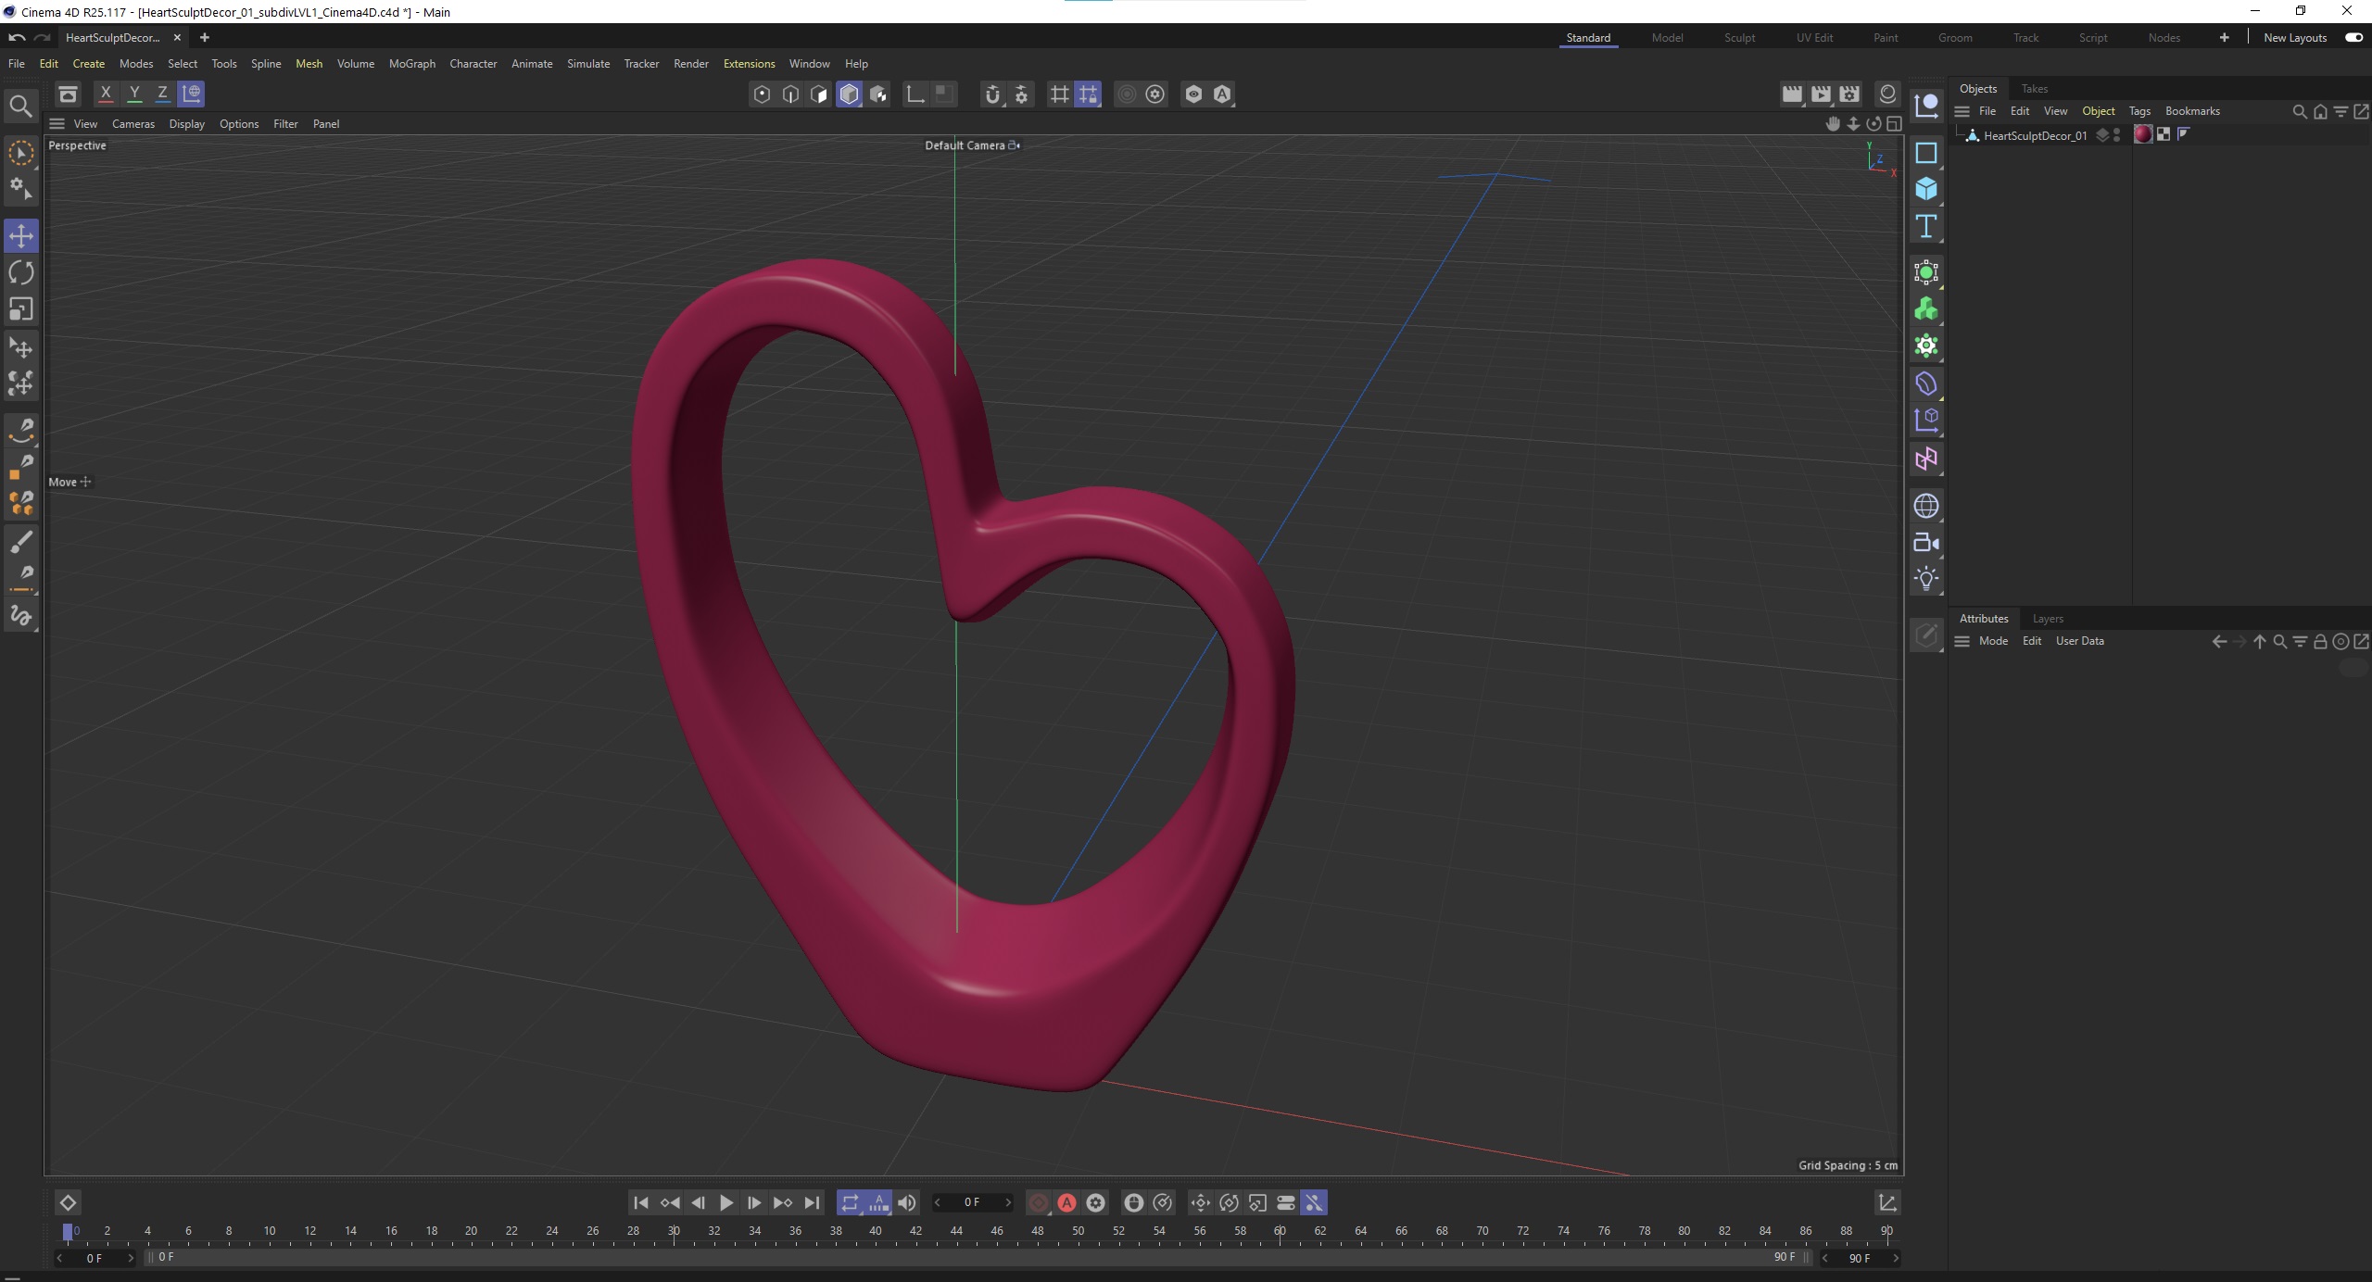Toggle HeartSculptDecor_01 visibility dots
This screenshot has height=1282, width=2372.
(x=2116, y=135)
